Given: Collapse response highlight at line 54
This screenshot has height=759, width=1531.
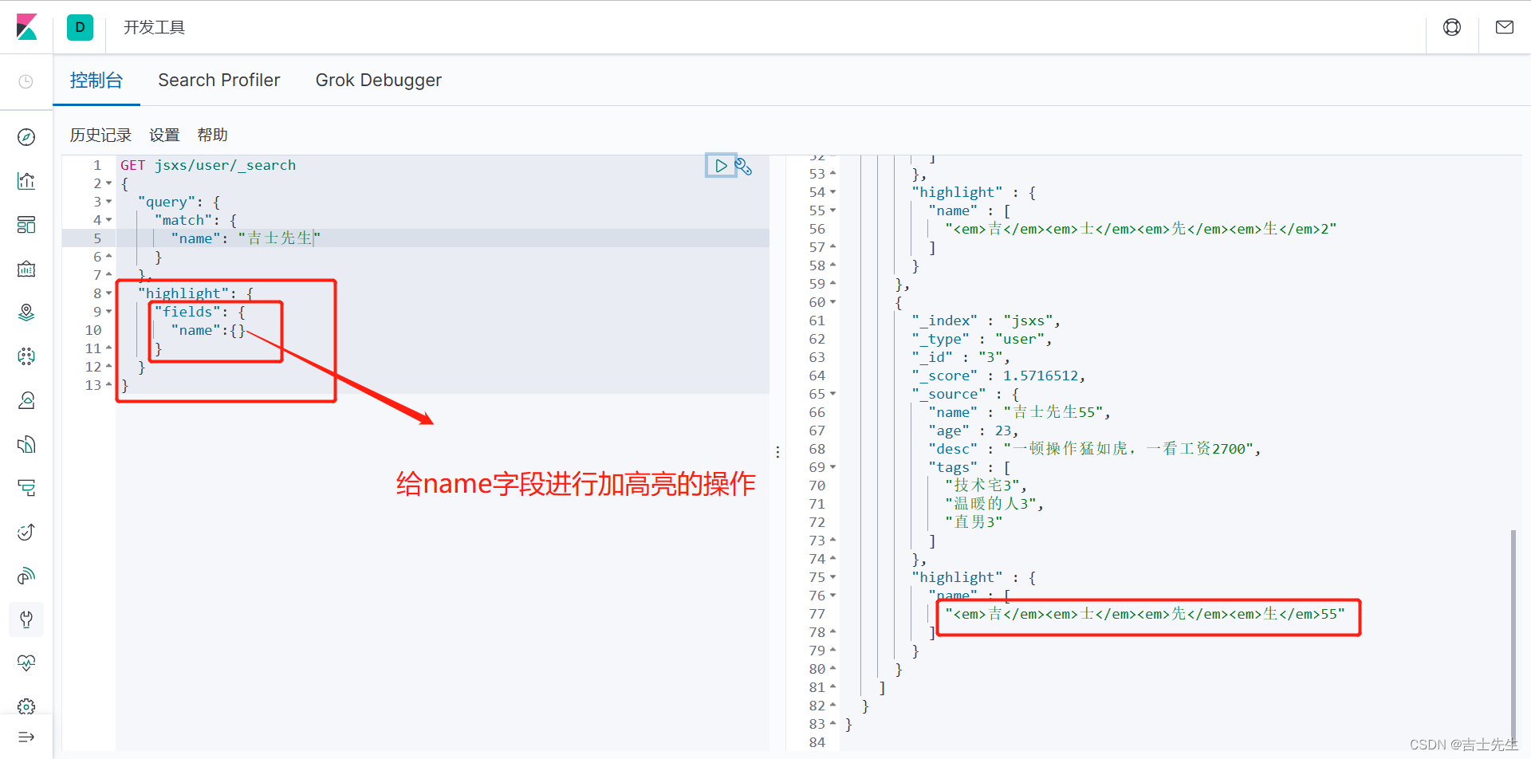Looking at the screenshot, I should 833,192.
